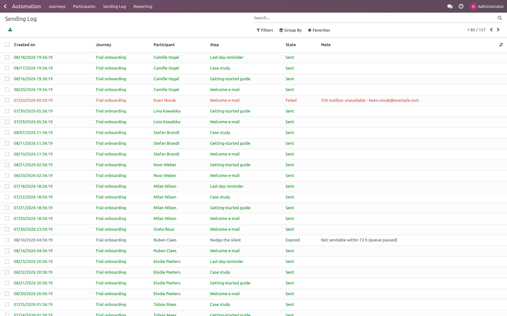Viewport: 507px width, 316px height.
Task: Open the Participants menu
Action: (84, 6)
